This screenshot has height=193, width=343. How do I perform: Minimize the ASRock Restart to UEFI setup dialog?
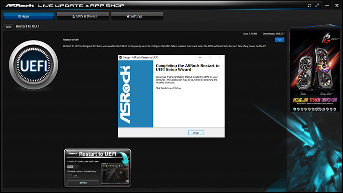[200, 58]
